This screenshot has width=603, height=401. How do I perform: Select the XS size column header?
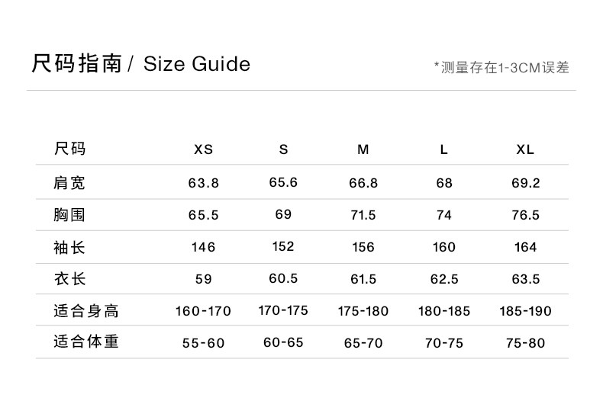pos(204,149)
